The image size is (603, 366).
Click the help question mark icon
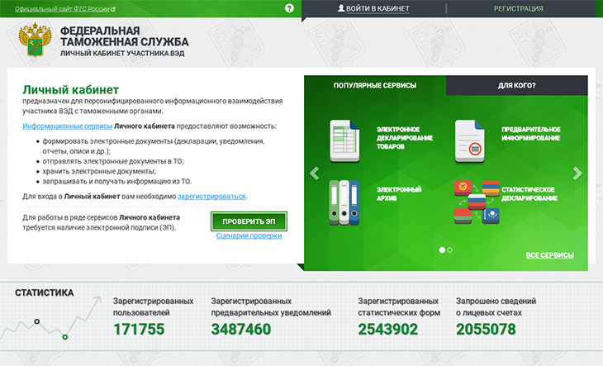pyautogui.click(x=289, y=8)
